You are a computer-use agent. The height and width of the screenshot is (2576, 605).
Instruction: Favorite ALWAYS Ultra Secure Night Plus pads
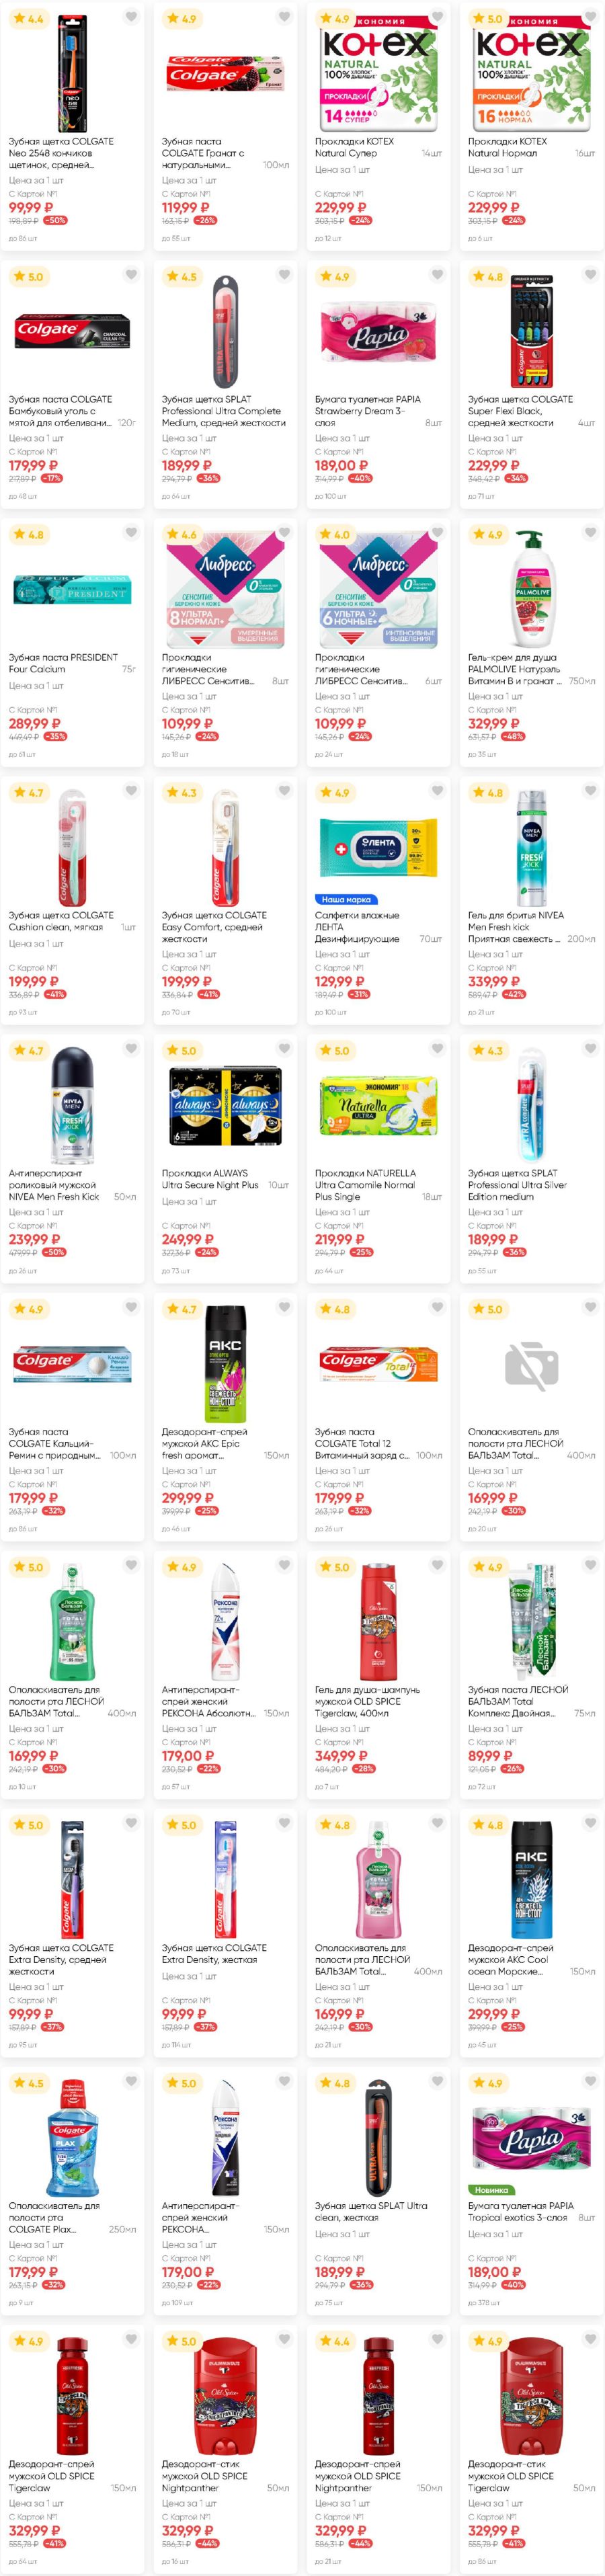(284, 1049)
